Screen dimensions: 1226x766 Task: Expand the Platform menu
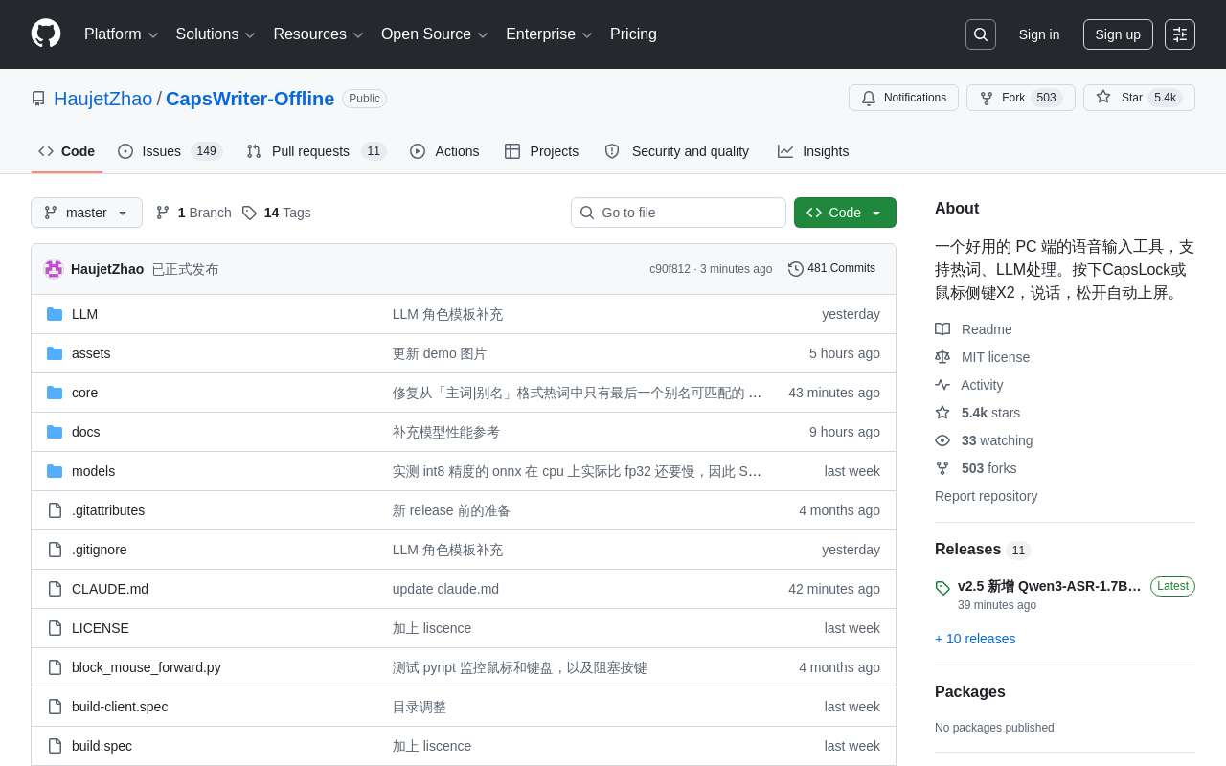tap(121, 34)
